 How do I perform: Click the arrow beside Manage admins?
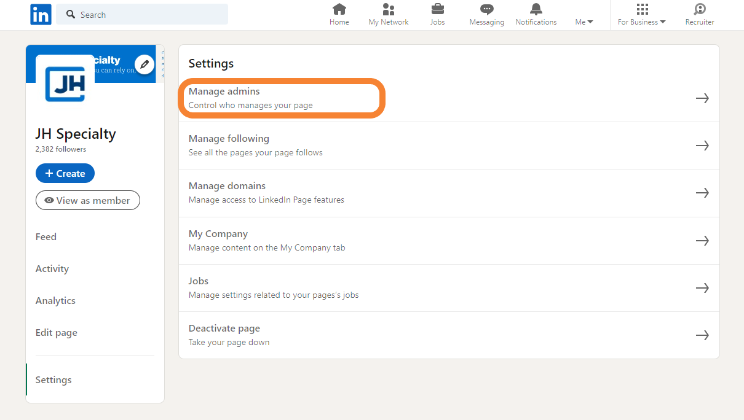(x=702, y=98)
